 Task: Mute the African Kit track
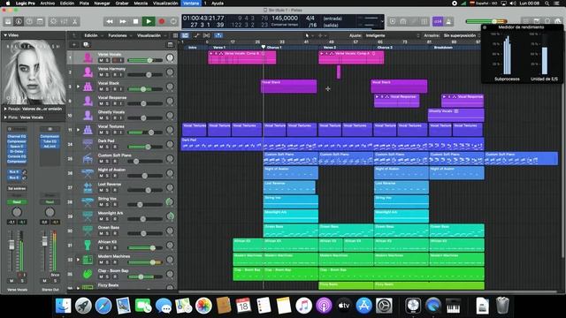(101, 247)
